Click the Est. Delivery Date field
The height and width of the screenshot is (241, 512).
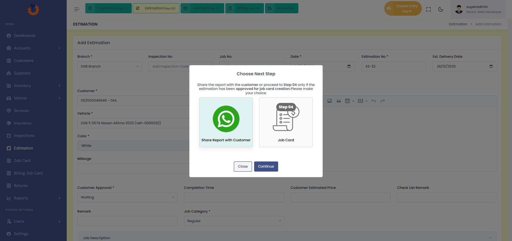tap(465, 66)
